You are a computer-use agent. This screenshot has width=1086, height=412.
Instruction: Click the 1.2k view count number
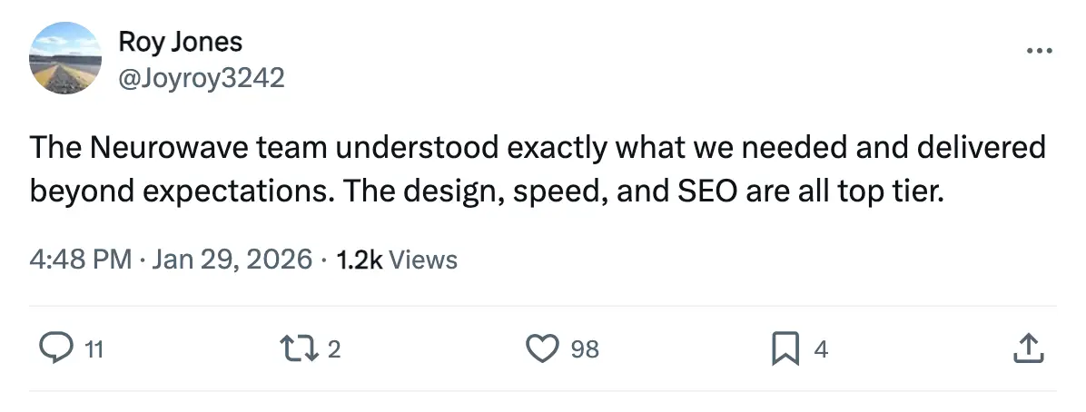[x=360, y=260]
